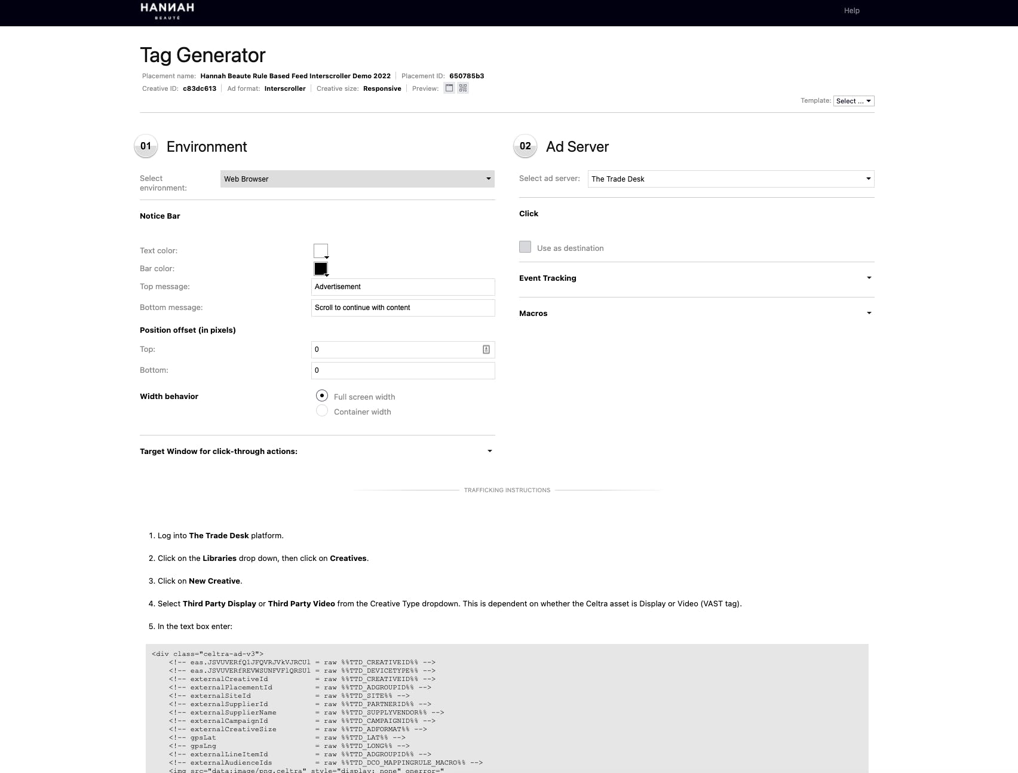Image resolution: width=1018 pixels, height=773 pixels.
Task: Expand the Macros section
Action: click(696, 313)
